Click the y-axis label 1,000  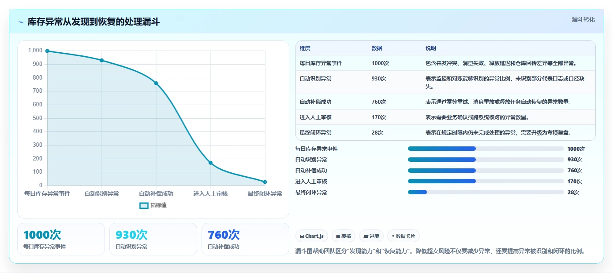(35, 51)
